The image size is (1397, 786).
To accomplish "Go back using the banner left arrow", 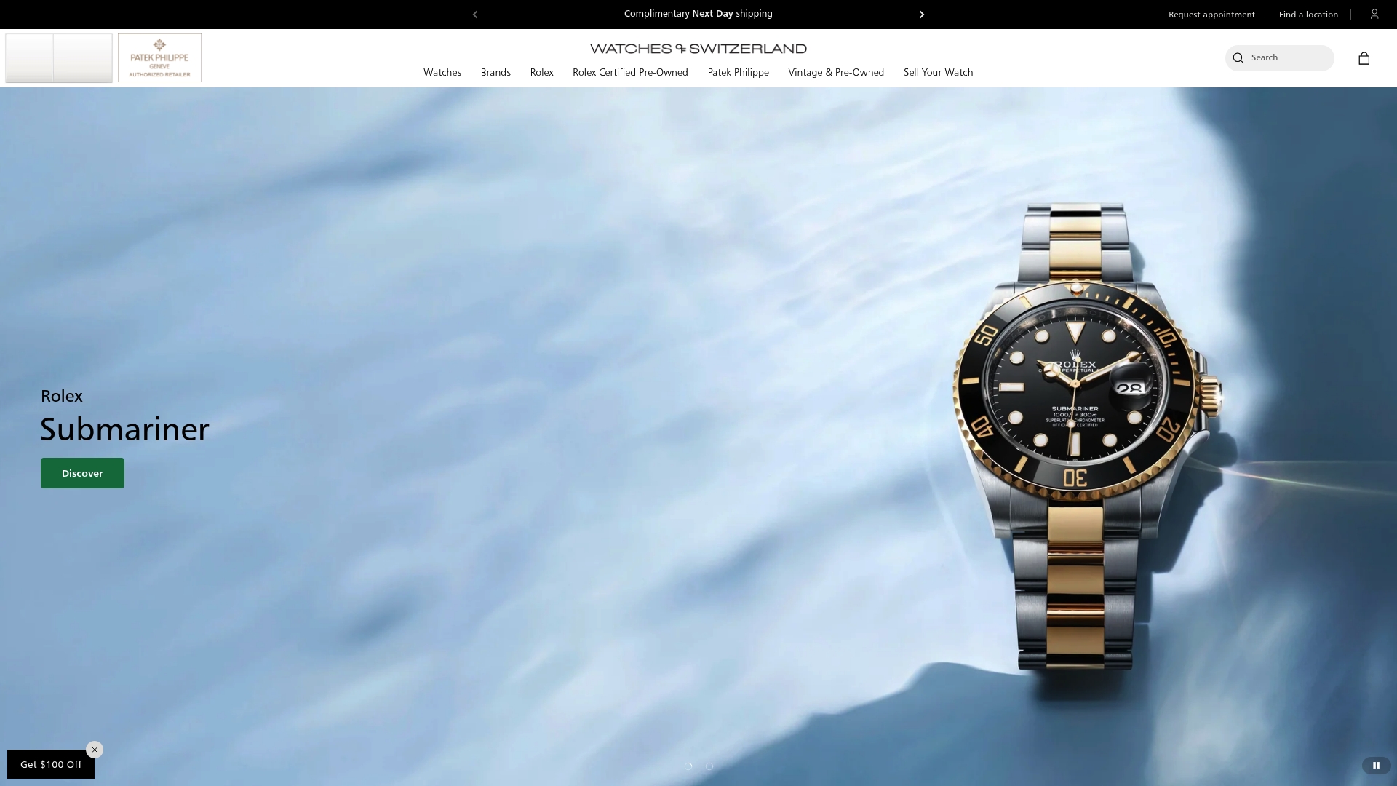I will click(475, 14).
